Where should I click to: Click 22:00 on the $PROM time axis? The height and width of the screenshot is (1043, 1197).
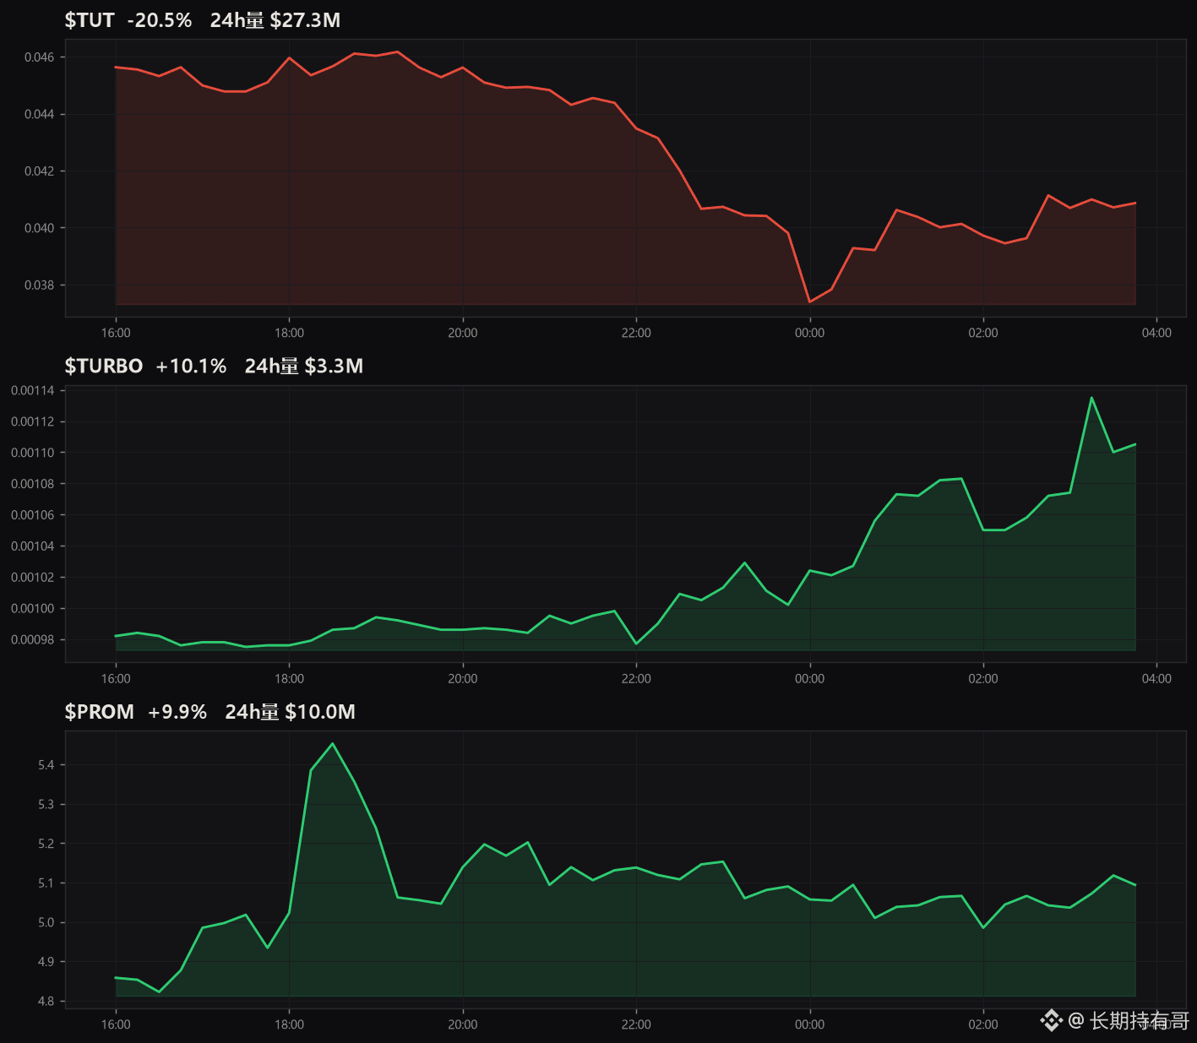pos(636,1024)
